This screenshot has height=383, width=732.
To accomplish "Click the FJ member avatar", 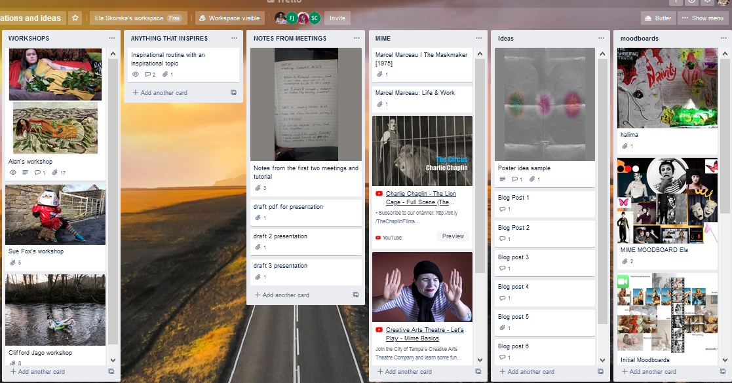I will [x=292, y=18].
